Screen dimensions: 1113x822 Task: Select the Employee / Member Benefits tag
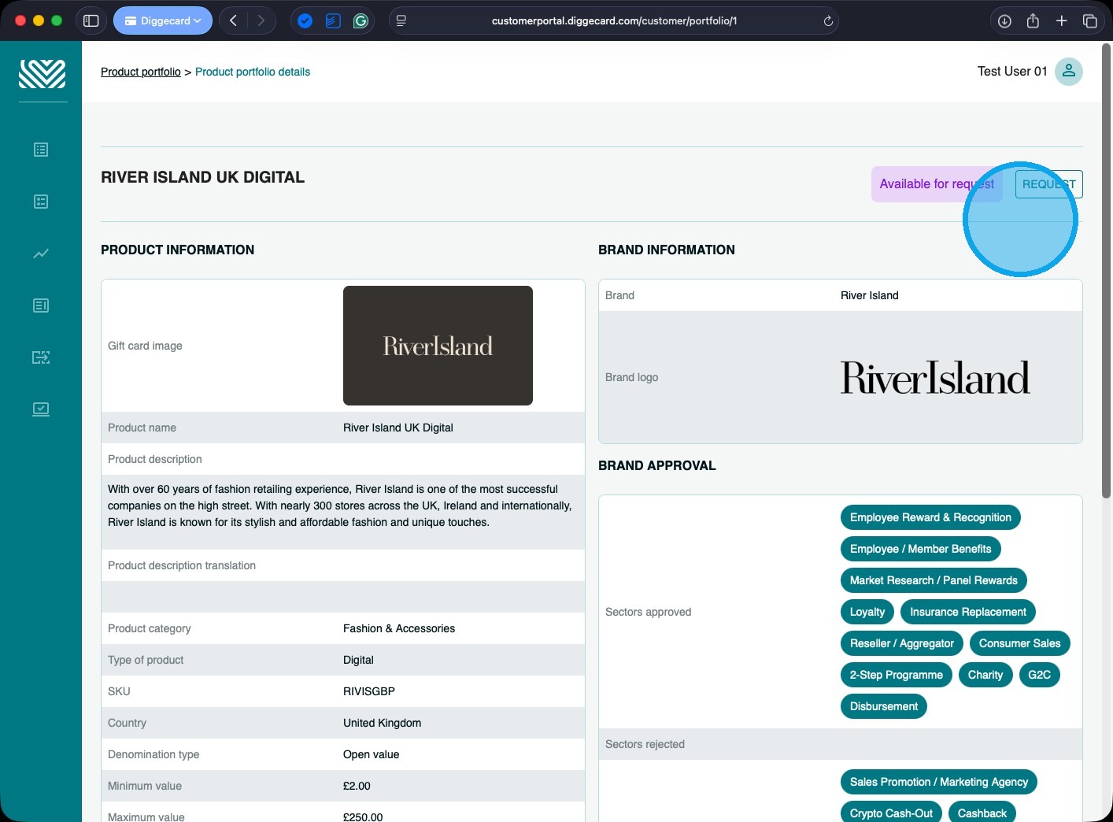[x=921, y=549]
